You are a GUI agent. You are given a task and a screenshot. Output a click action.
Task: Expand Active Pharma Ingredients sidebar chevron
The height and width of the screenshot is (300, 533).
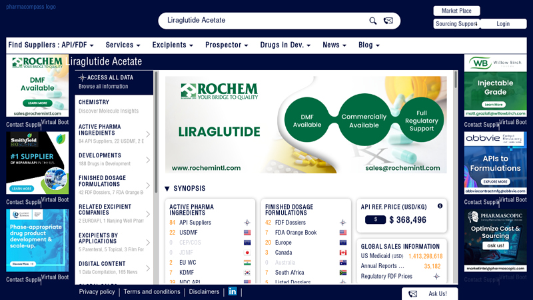[x=148, y=134]
